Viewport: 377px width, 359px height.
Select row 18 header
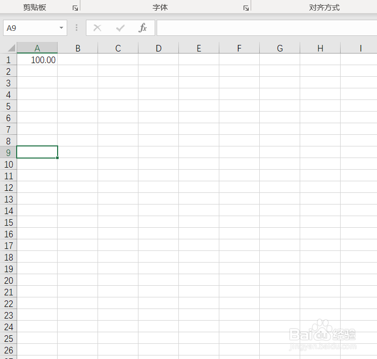[9, 257]
